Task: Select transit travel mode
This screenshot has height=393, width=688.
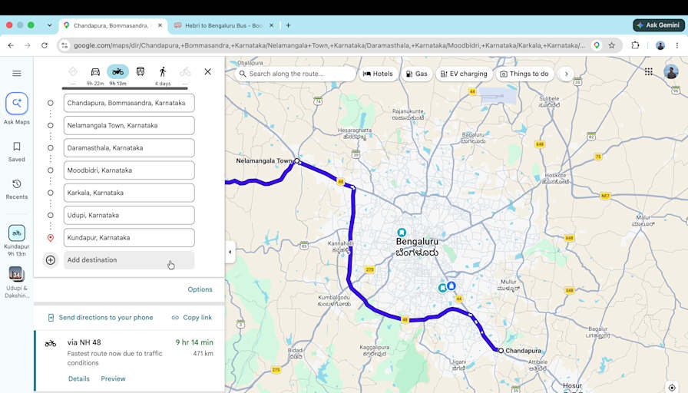Action: coord(141,71)
